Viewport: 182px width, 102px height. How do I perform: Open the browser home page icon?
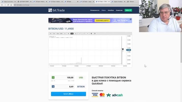[11, 5]
